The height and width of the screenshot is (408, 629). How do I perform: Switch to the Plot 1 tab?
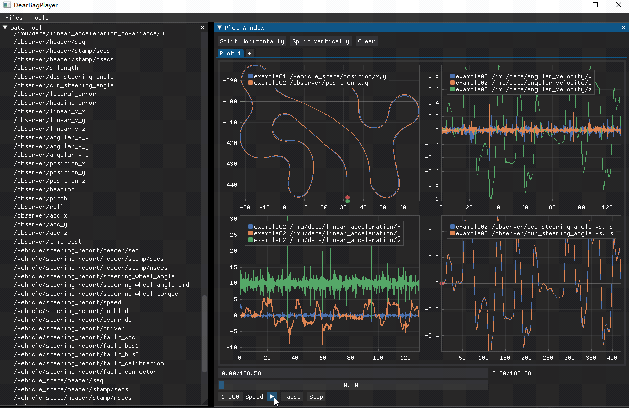pos(230,53)
